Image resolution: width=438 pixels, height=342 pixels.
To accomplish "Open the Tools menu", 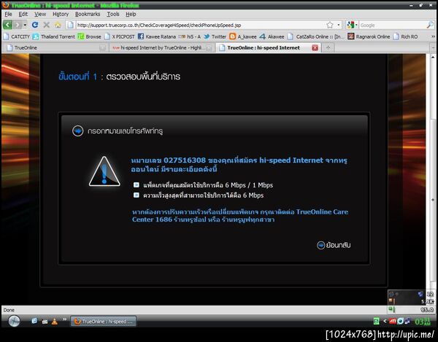I will pos(113,14).
